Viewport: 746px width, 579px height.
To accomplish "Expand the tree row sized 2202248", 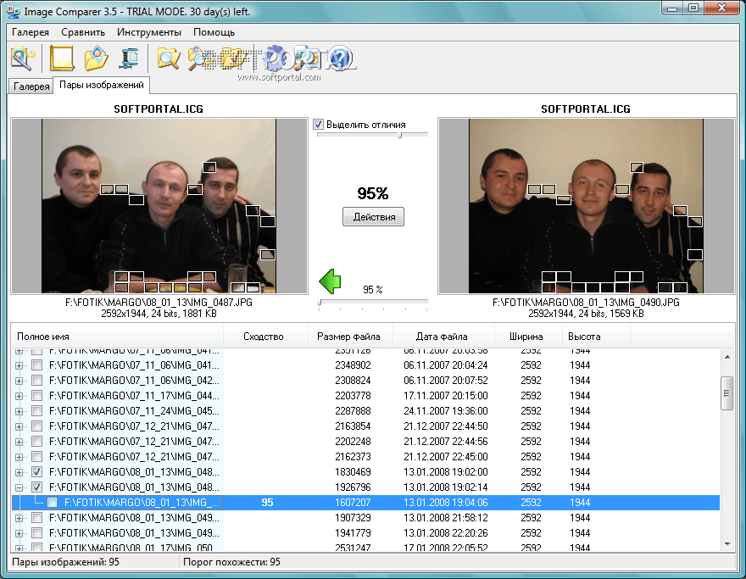I will (19, 442).
